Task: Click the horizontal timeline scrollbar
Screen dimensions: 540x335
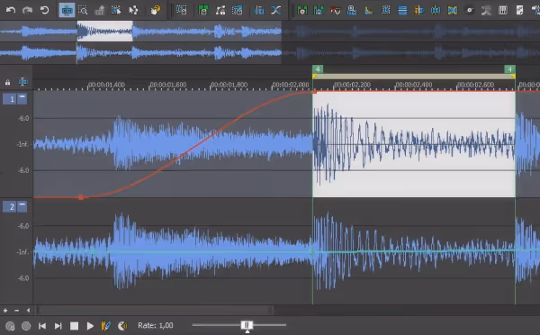Action: (155, 311)
